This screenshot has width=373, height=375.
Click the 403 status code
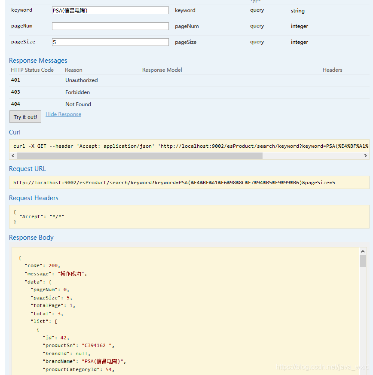tap(15, 92)
